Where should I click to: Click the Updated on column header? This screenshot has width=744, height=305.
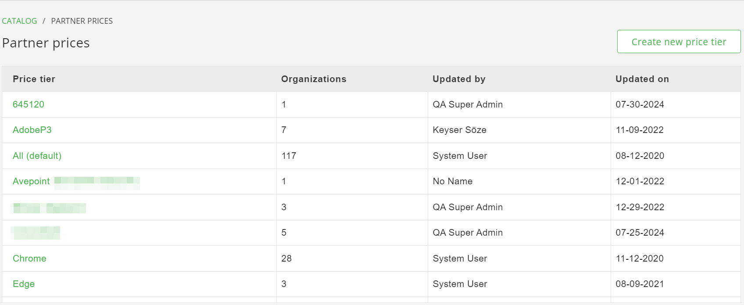tap(642, 79)
